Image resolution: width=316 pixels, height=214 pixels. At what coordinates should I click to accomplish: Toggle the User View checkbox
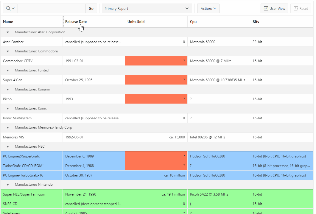click(x=274, y=8)
